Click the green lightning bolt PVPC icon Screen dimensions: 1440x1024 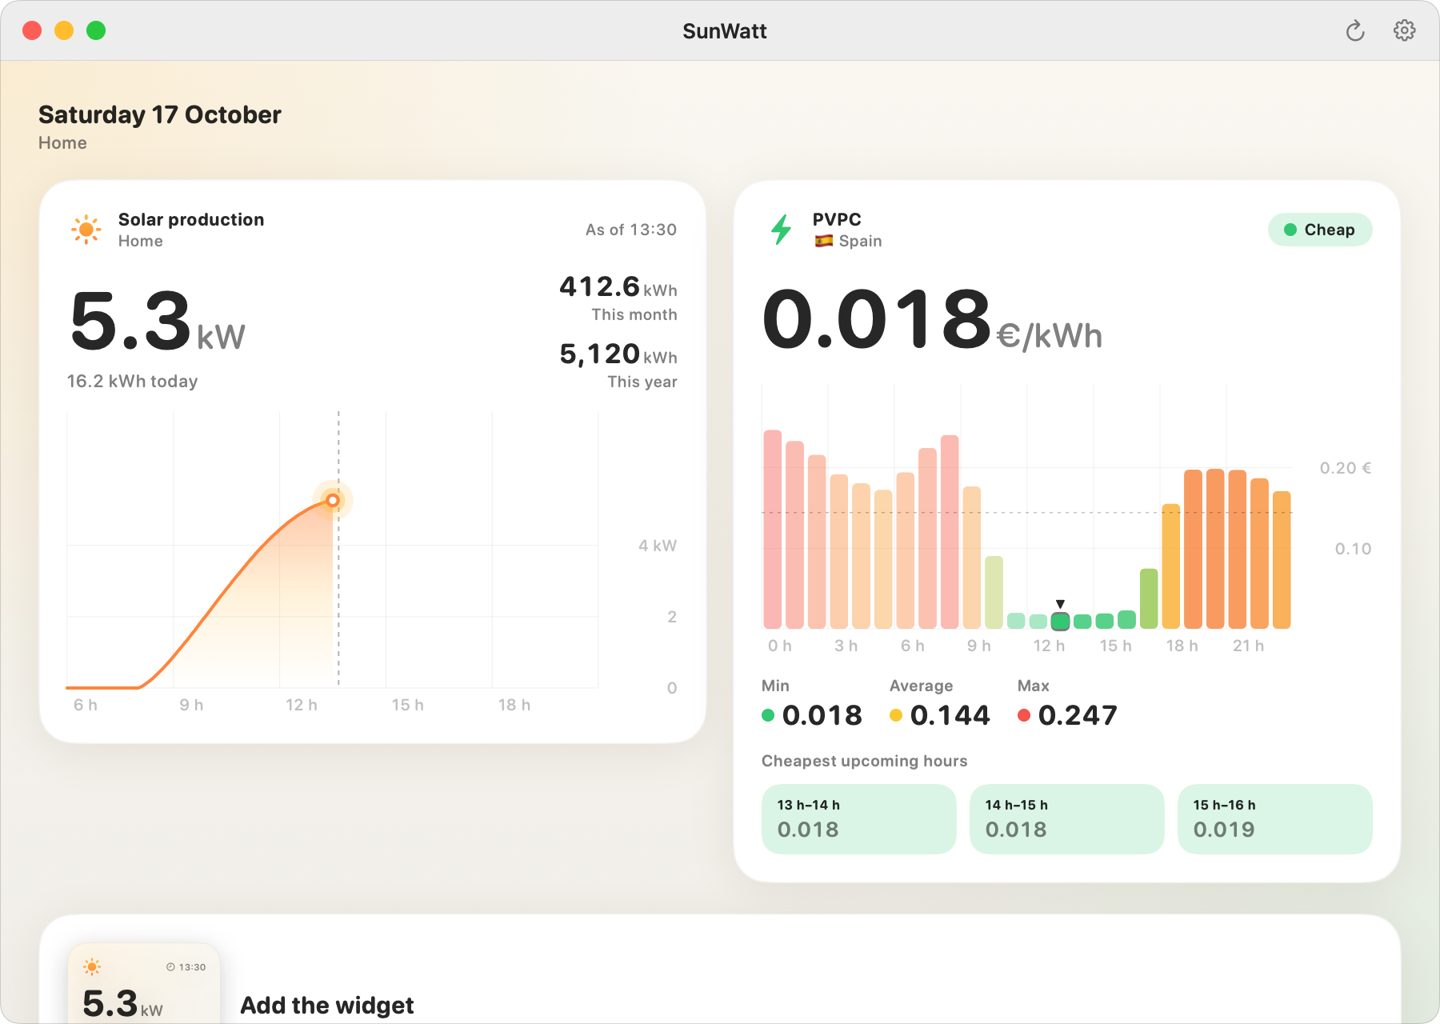tap(781, 230)
